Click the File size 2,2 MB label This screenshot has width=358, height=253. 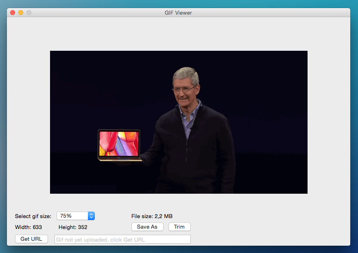(x=153, y=216)
